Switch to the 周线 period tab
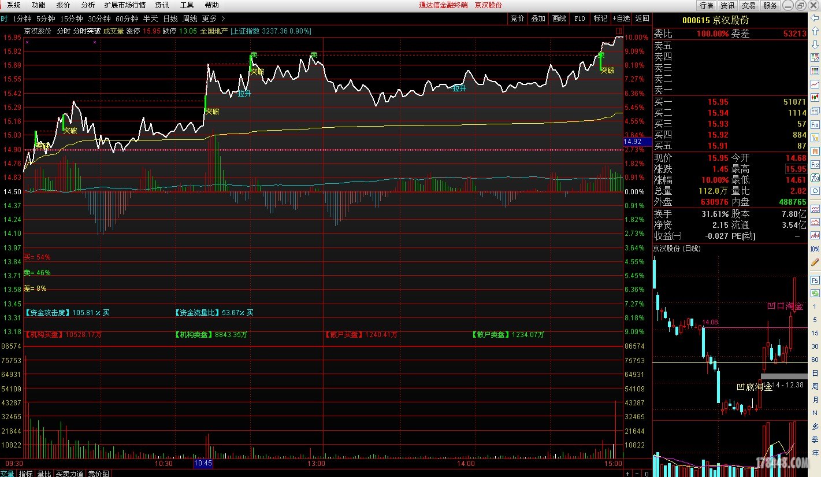 pyautogui.click(x=190, y=19)
